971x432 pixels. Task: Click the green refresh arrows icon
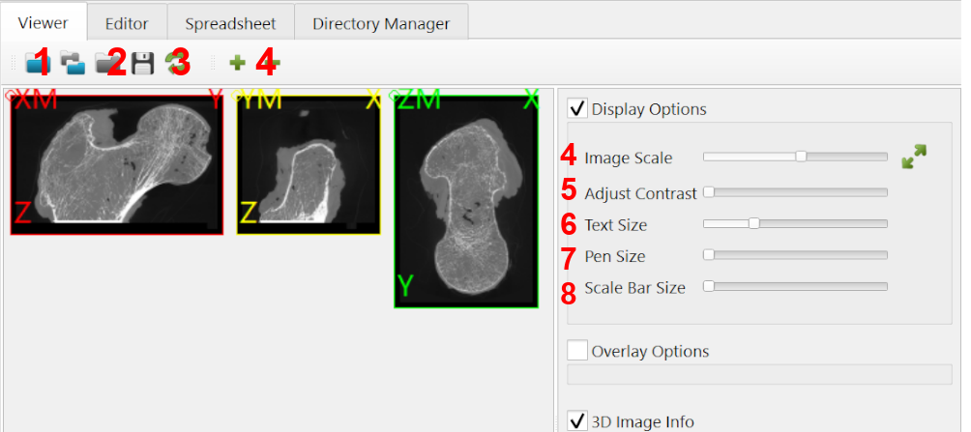(177, 63)
